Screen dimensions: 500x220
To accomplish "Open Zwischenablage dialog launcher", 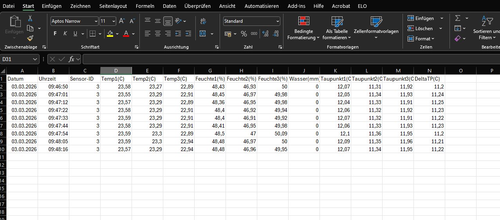I will [x=44, y=47].
